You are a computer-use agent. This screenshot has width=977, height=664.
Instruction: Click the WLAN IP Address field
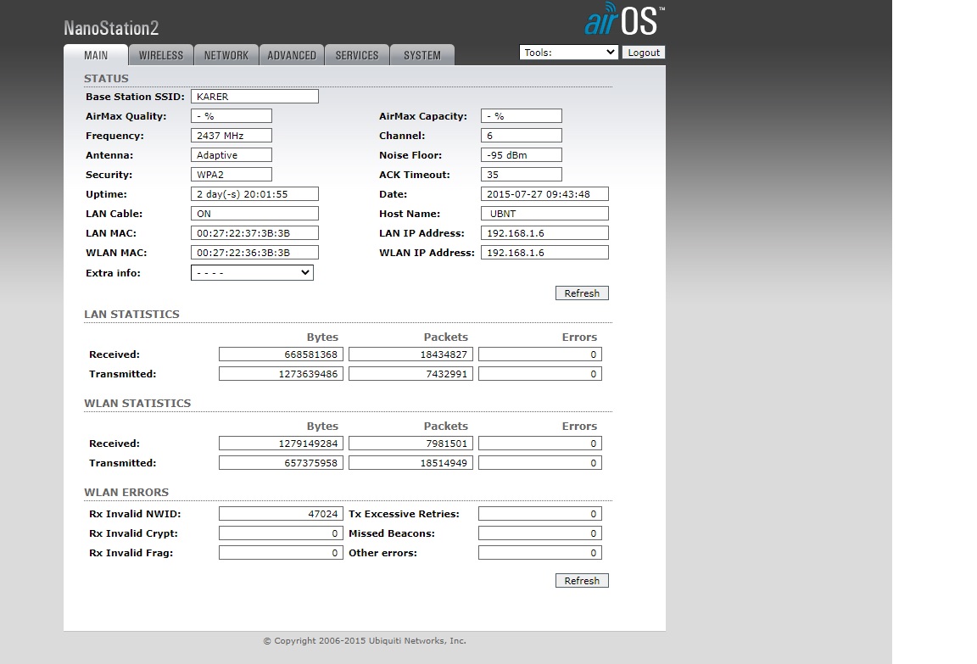click(544, 252)
